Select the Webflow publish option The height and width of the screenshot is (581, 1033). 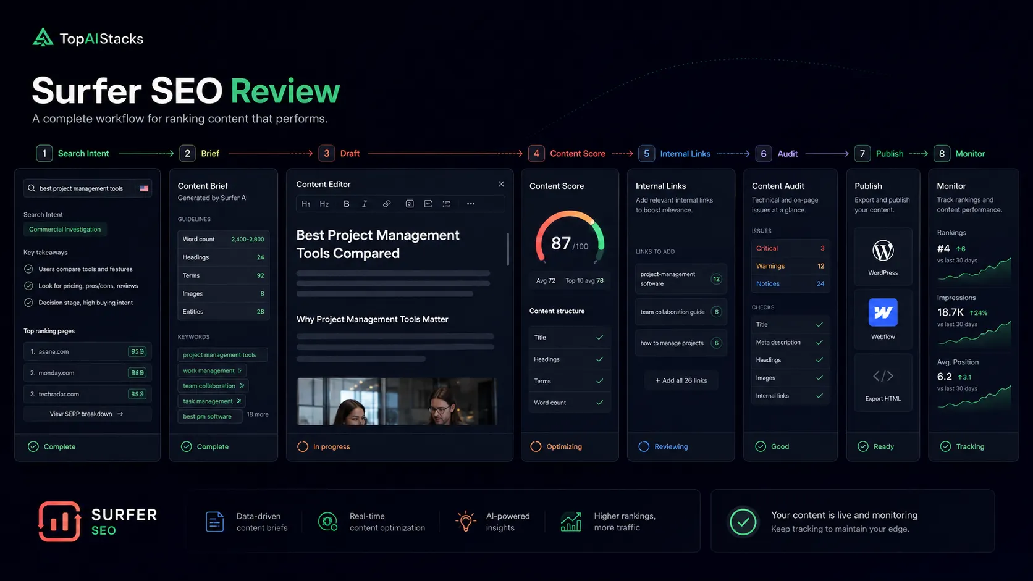(x=883, y=319)
